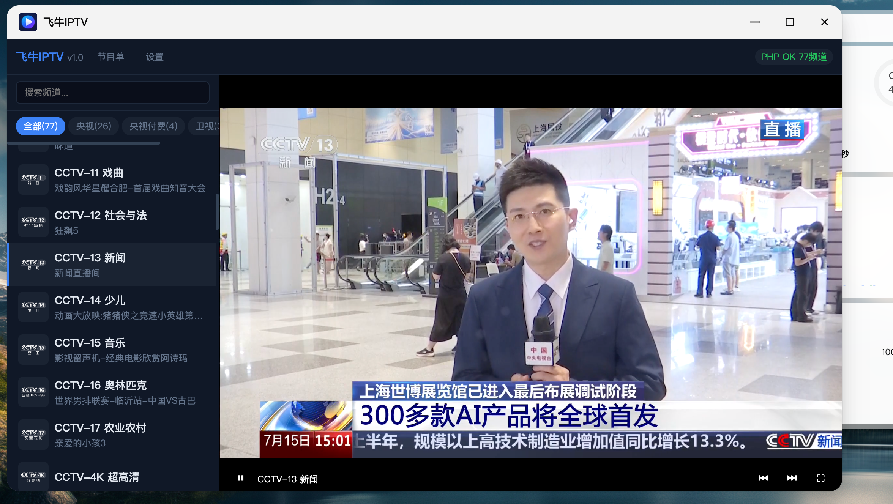Click the CCTV-13 channel logo
This screenshot has height=504, width=893.
(x=33, y=265)
